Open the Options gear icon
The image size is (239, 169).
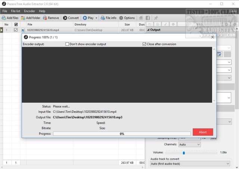coord(121,18)
